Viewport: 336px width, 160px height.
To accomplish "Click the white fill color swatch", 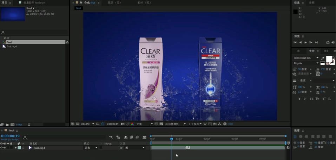I will click(329, 59).
